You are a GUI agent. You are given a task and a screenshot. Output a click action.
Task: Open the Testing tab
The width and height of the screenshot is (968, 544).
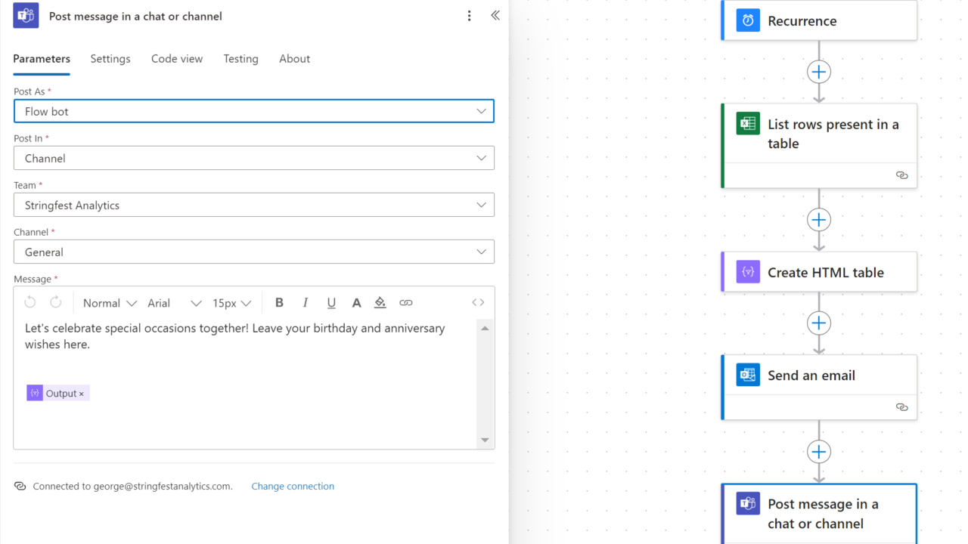tap(240, 59)
